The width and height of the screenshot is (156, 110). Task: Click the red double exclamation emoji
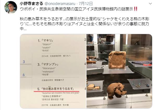[x=136, y=9]
